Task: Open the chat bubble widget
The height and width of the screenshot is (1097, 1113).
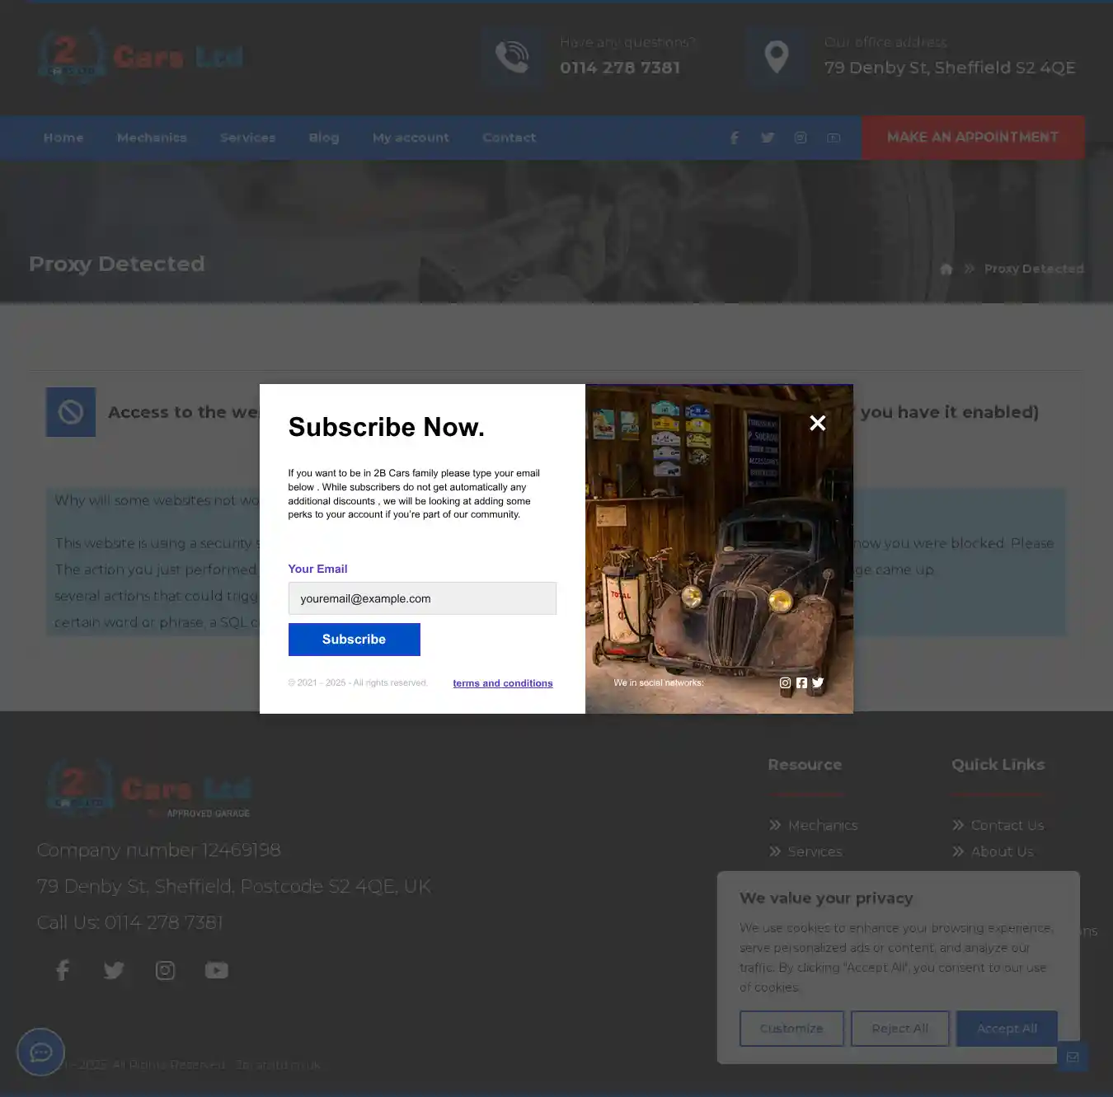Action: [x=40, y=1052]
